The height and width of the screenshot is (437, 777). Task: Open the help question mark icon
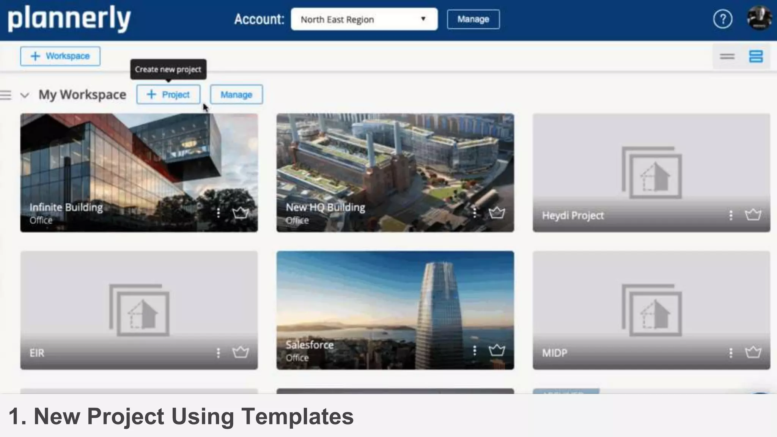pos(722,19)
